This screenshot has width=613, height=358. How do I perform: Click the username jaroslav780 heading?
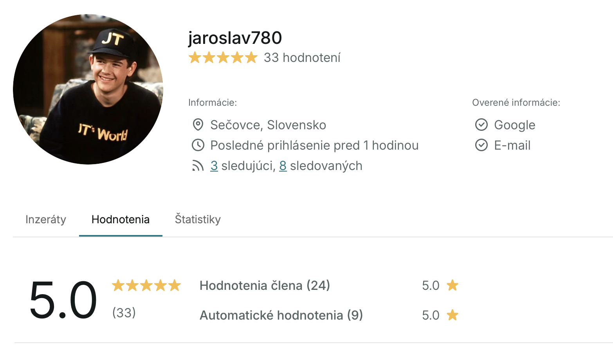235,38
